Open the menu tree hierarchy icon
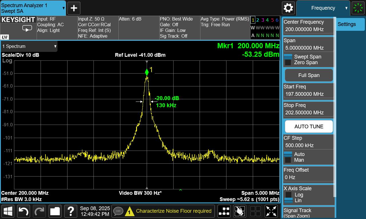The height and width of the screenshot is (219, 366). coord(224,211)
